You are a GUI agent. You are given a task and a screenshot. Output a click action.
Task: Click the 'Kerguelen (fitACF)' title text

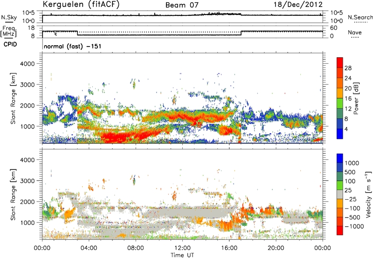pos(81,5)
